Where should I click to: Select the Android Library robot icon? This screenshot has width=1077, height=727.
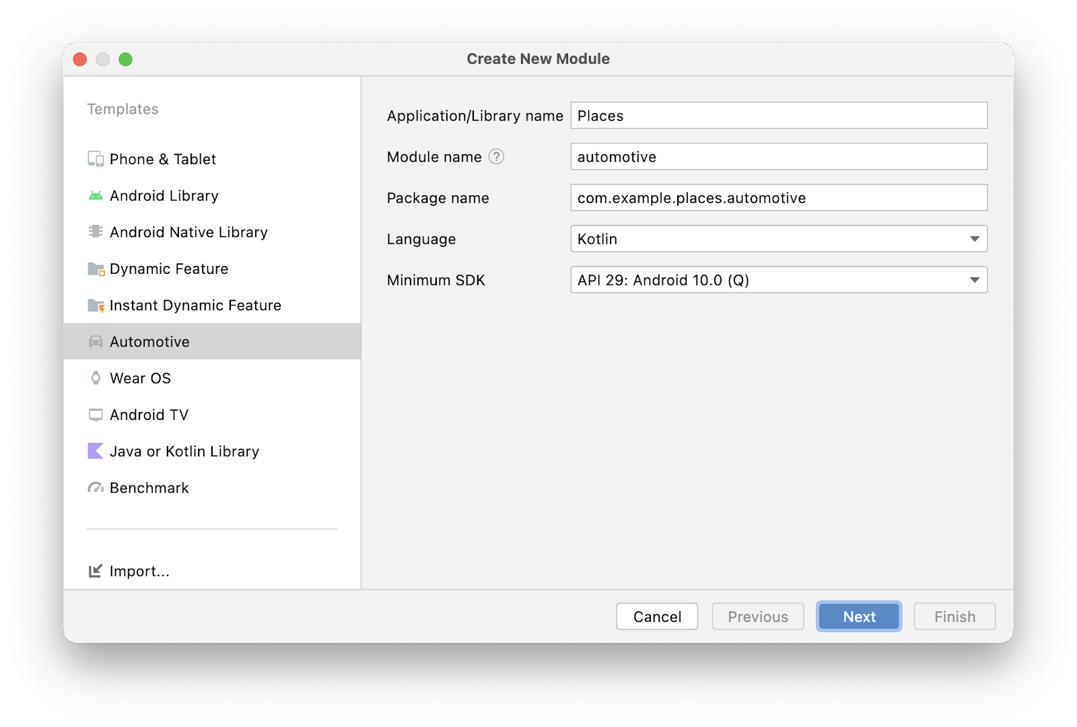point(96,196)
